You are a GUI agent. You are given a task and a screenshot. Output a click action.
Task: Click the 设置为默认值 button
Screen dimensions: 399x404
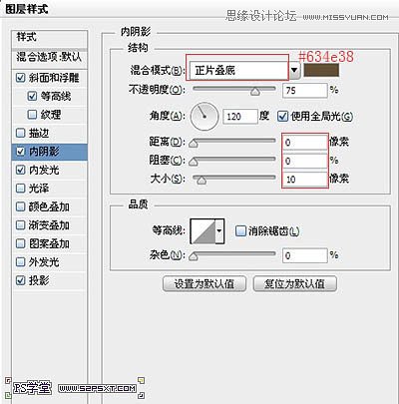(204, 284)
